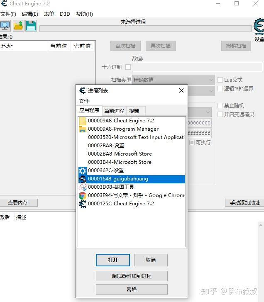The height and width of the screenshot is (302, 264).
Task: Click folder icon beside Program Manager
Action: (83, 129)
